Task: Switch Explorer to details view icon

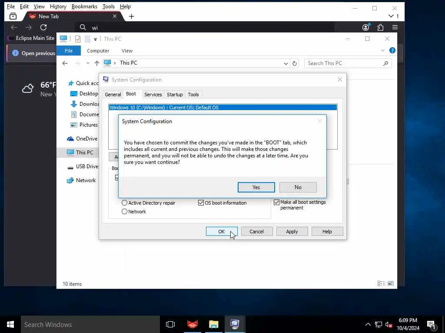Action: pyautogui.click(x=381, y=284)
